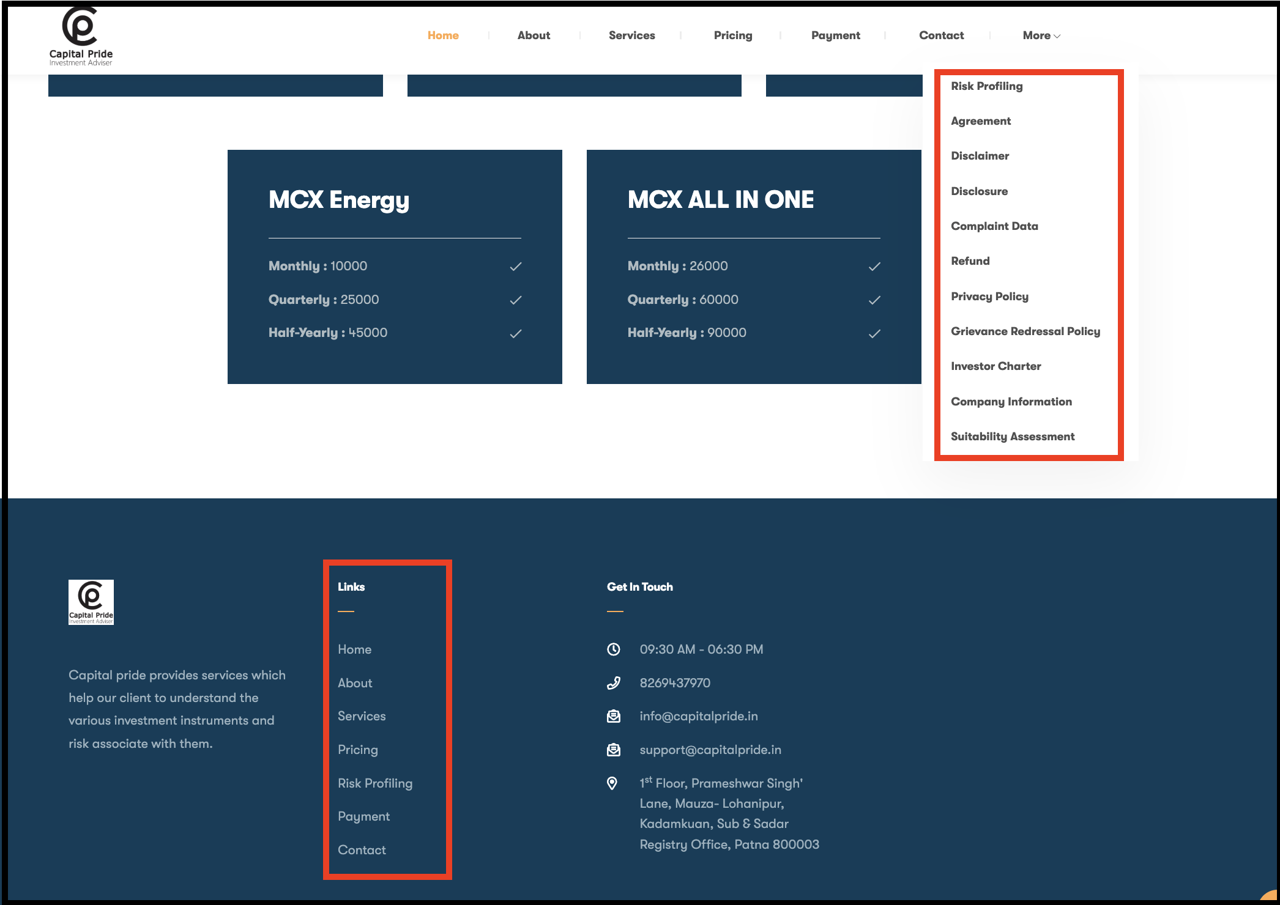Click the clock icon beside business hours

613,649
